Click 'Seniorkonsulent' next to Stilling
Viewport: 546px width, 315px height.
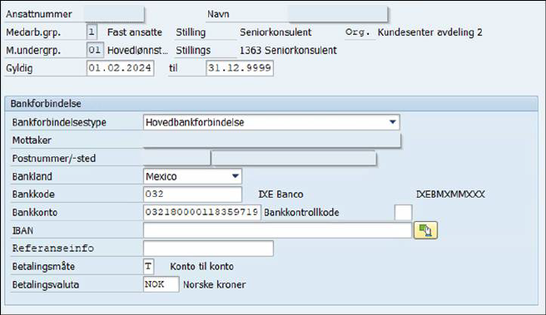pyautogui.click(x=275, y=32)
